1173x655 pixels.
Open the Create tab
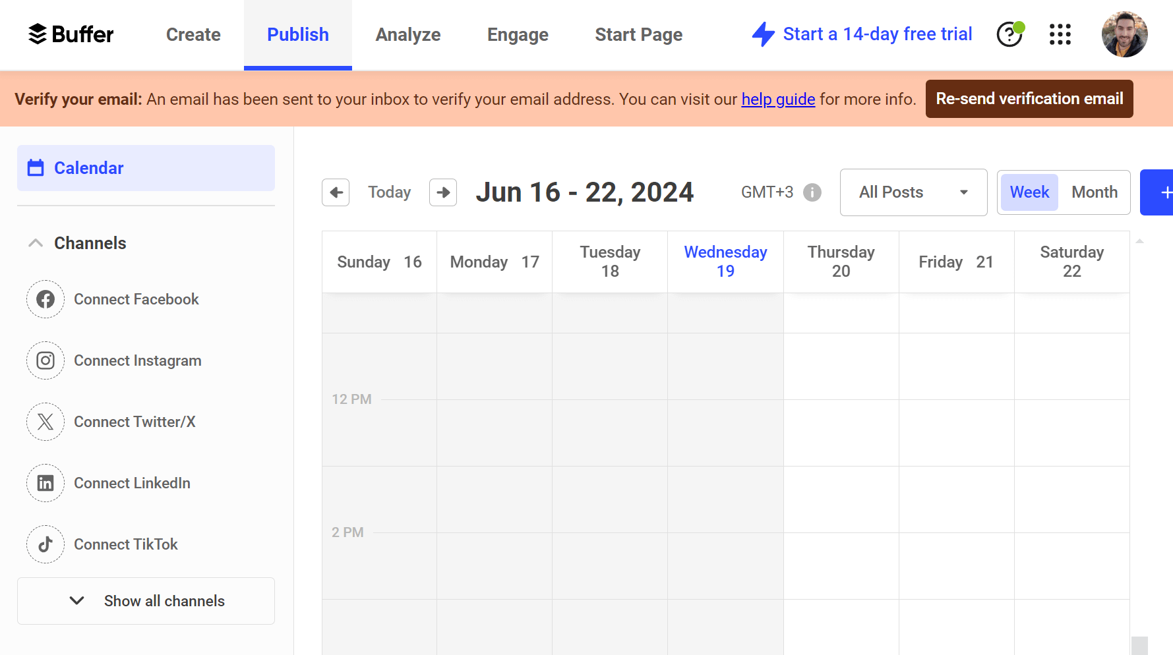[193, 34]
